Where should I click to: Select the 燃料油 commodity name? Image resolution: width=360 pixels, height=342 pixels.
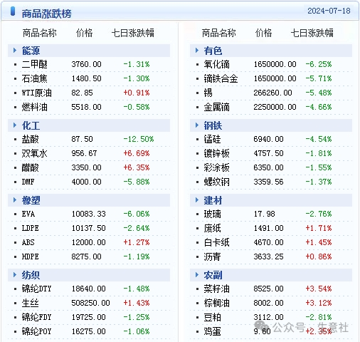point(35,107)
